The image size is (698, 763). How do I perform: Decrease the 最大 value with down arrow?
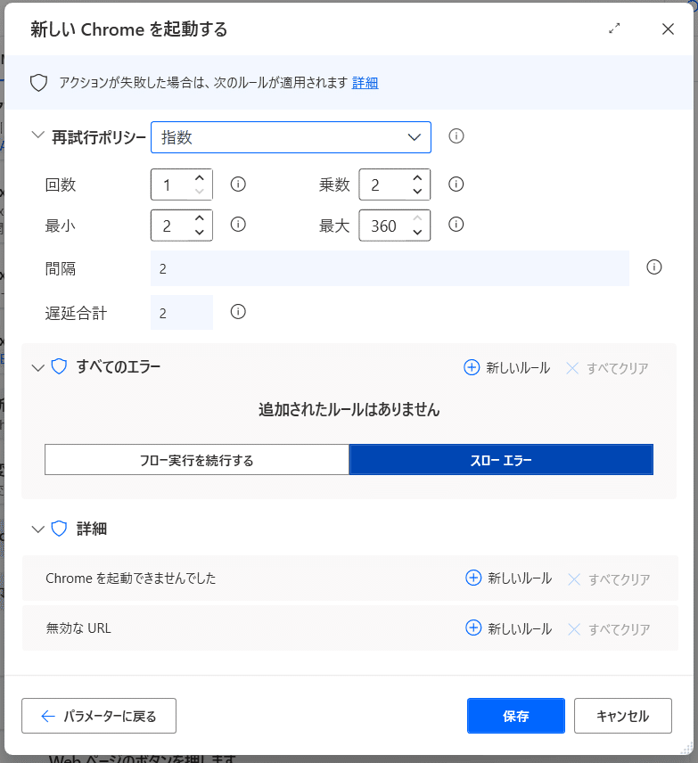tap(417, 232)
